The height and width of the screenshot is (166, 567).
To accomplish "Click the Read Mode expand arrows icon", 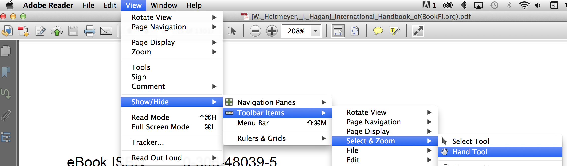I will (x=418, y=31).
